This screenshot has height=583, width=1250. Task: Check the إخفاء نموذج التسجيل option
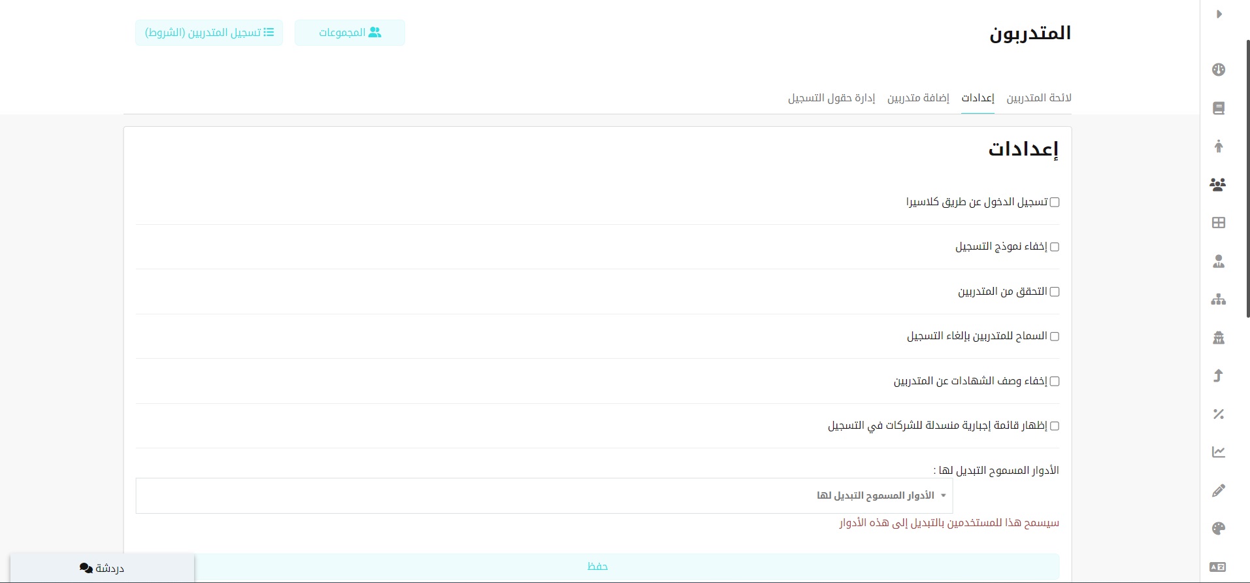click(x=1054, y=247)
